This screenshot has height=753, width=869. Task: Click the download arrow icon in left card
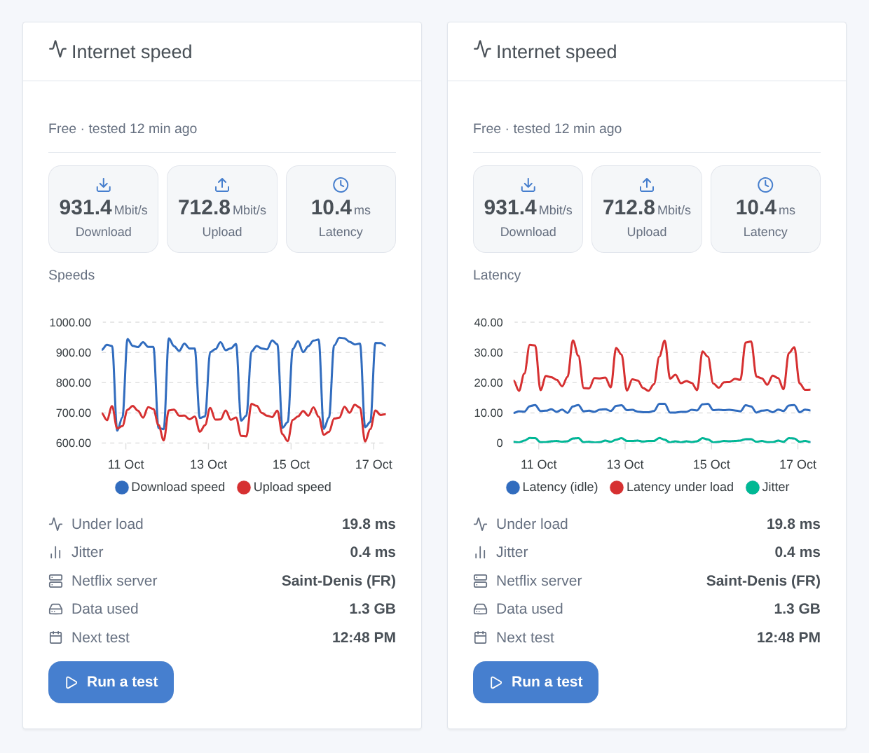click(x=104, y=185)
